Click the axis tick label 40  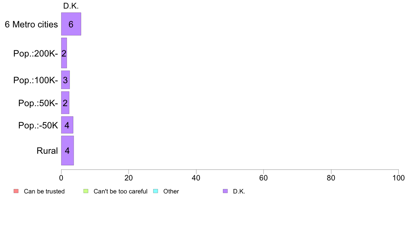[x=196, y=178]
